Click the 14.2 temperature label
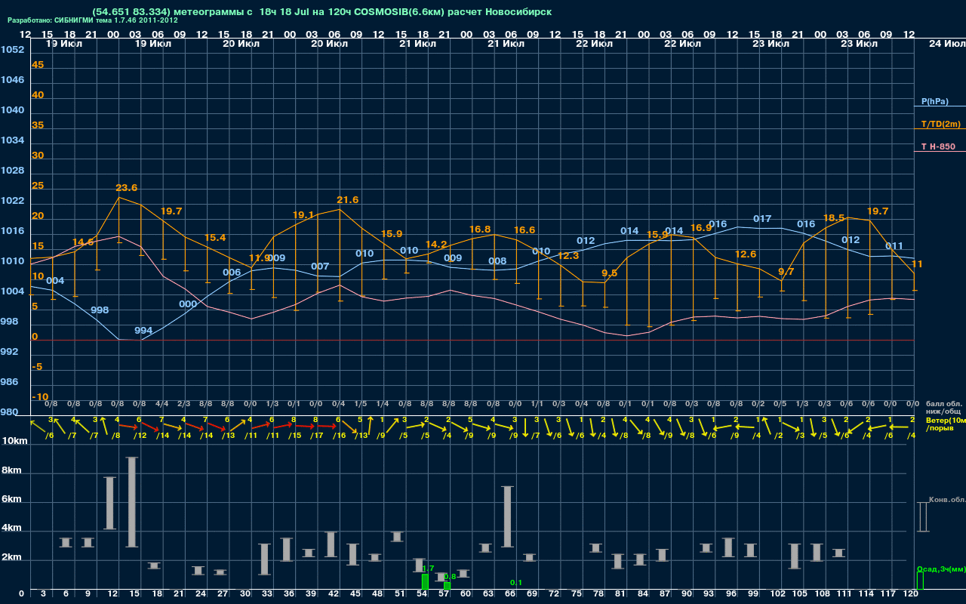Image resolution: width=966 pixels, height=604 pixels. pos(436,245)
